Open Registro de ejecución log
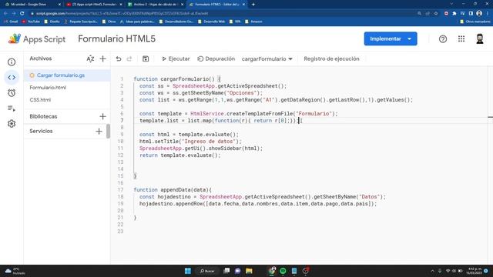Screen dimensions: 493x277 point(331,58)
